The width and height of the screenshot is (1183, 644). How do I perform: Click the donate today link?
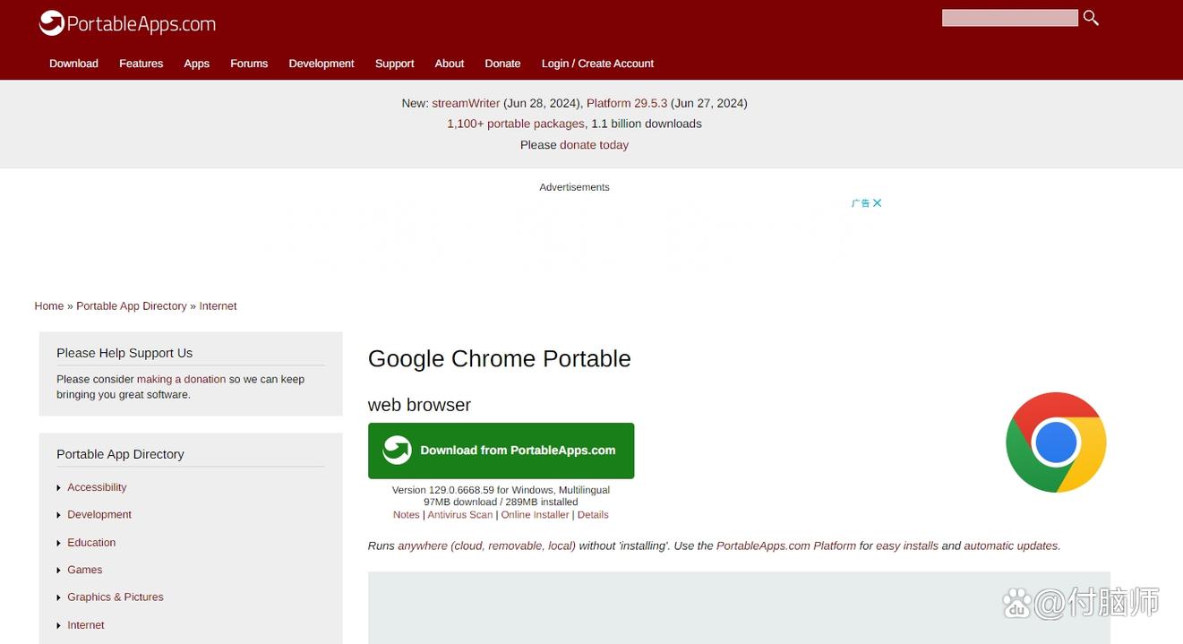tap(594, 145)
